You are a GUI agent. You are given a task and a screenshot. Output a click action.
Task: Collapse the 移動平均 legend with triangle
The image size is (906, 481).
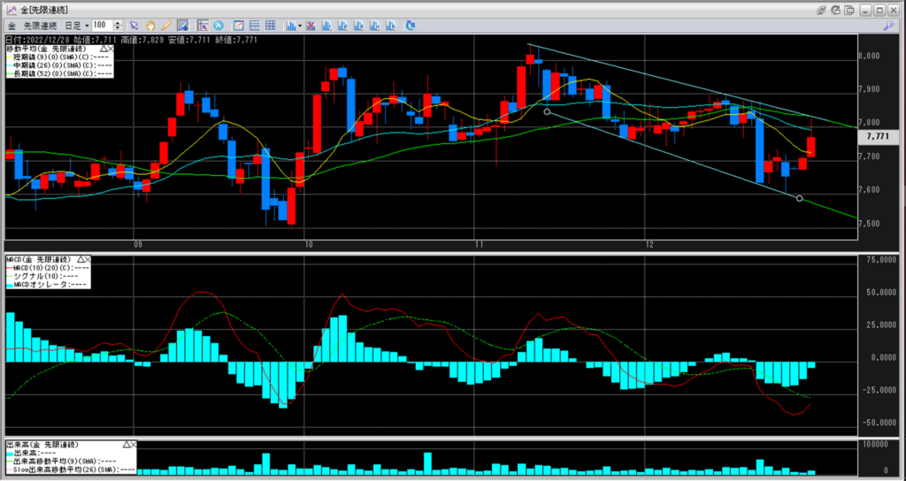tap(103, 50)
